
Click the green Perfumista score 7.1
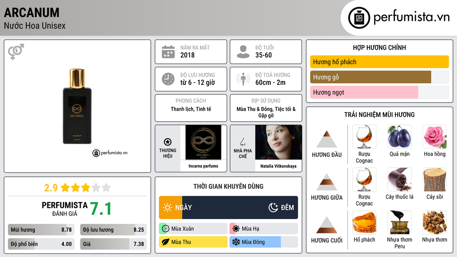pos(100,209)
